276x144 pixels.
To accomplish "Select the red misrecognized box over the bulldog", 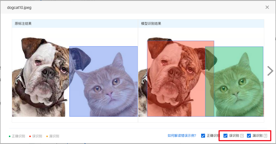I will click(x=176, y=79).
